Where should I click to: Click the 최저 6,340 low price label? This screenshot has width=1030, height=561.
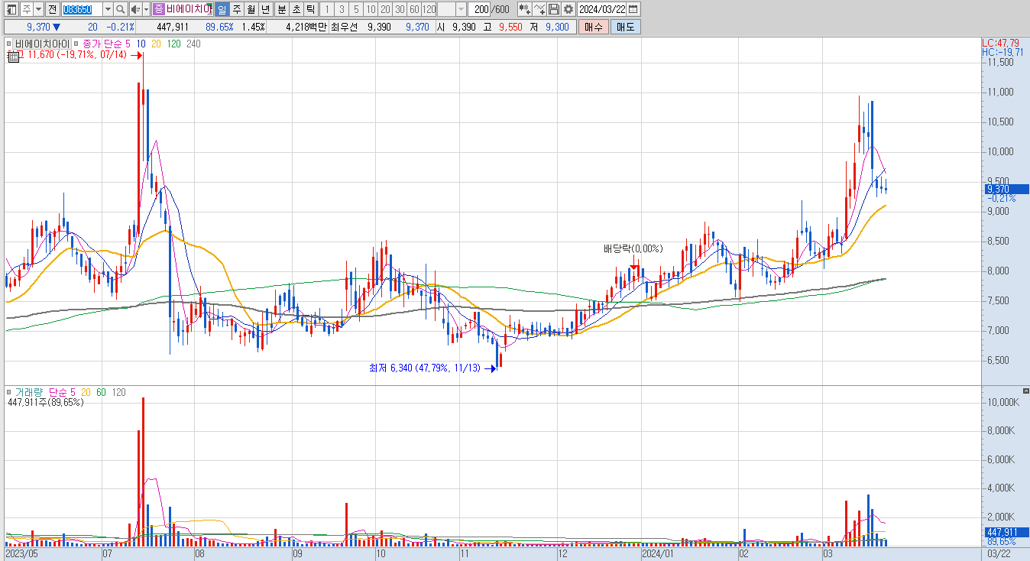[x=425, y=368]
